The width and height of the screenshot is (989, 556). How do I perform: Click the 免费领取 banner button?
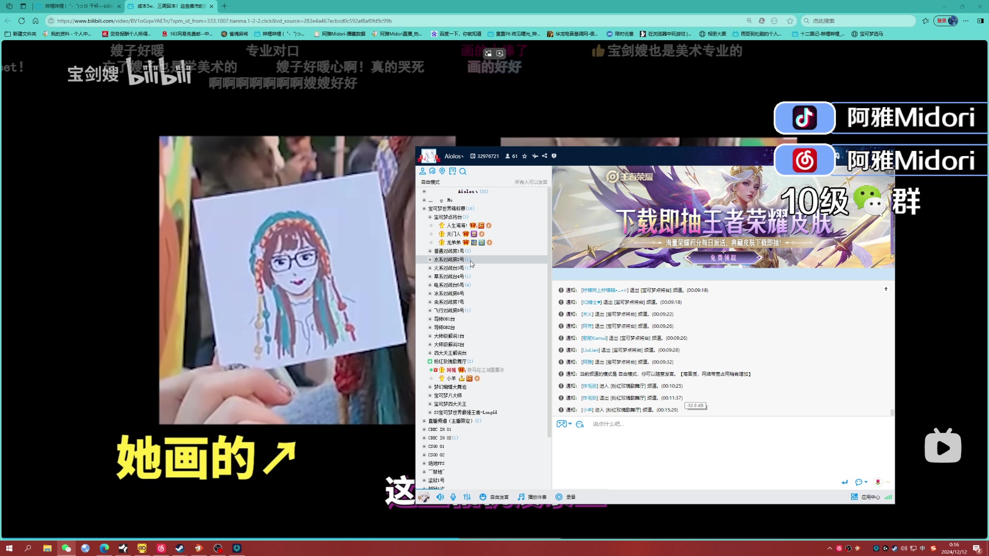(723, 258)
